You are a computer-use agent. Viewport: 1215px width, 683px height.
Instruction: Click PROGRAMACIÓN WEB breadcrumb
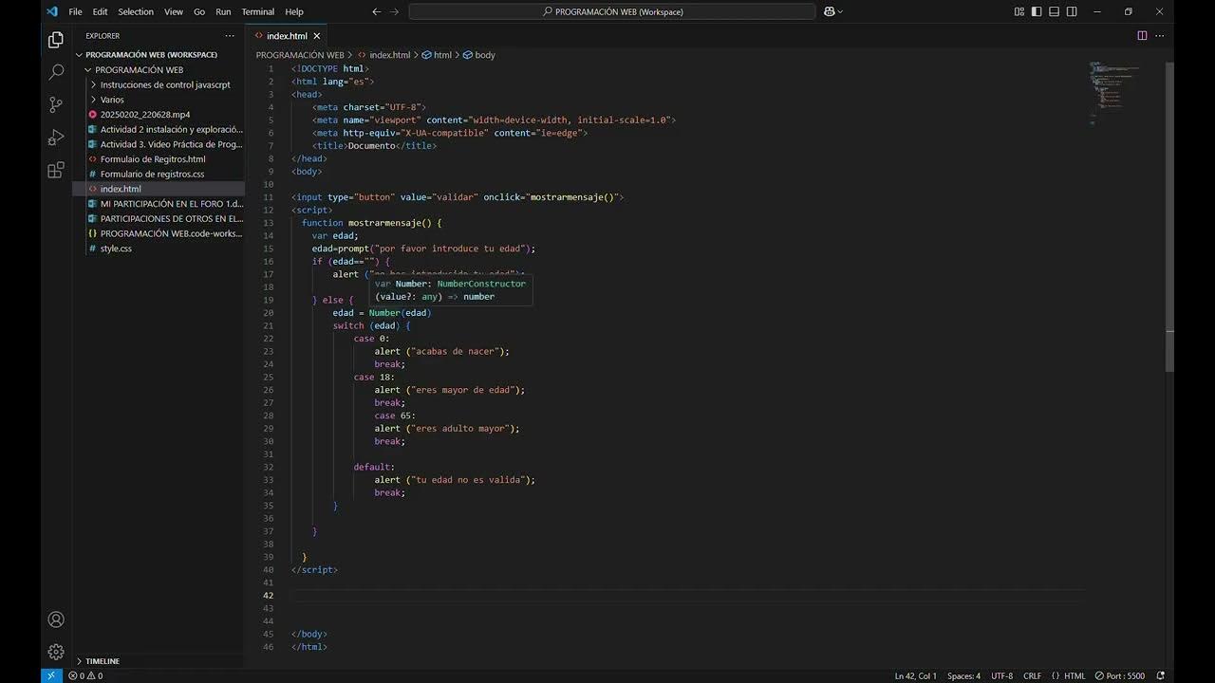tap(300, 55)
